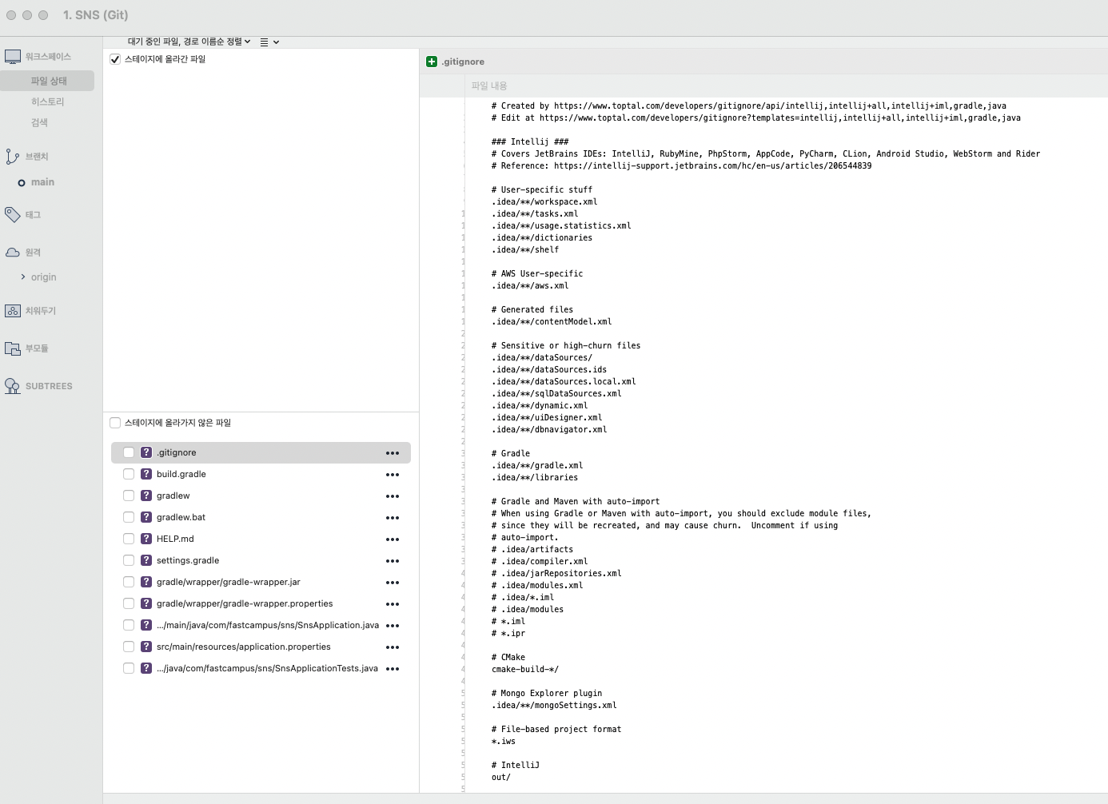This screenshot has width=1108, height=804.
Task: Select the SnsApplicationTests.java file row
Action: (261, 668)
